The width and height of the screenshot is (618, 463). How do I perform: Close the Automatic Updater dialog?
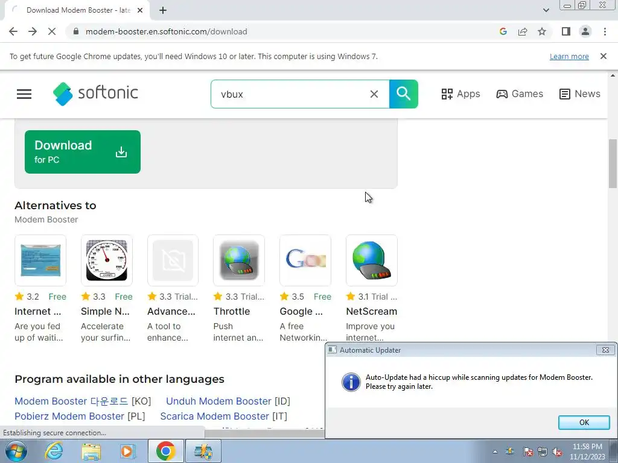(x=605, y=350)
